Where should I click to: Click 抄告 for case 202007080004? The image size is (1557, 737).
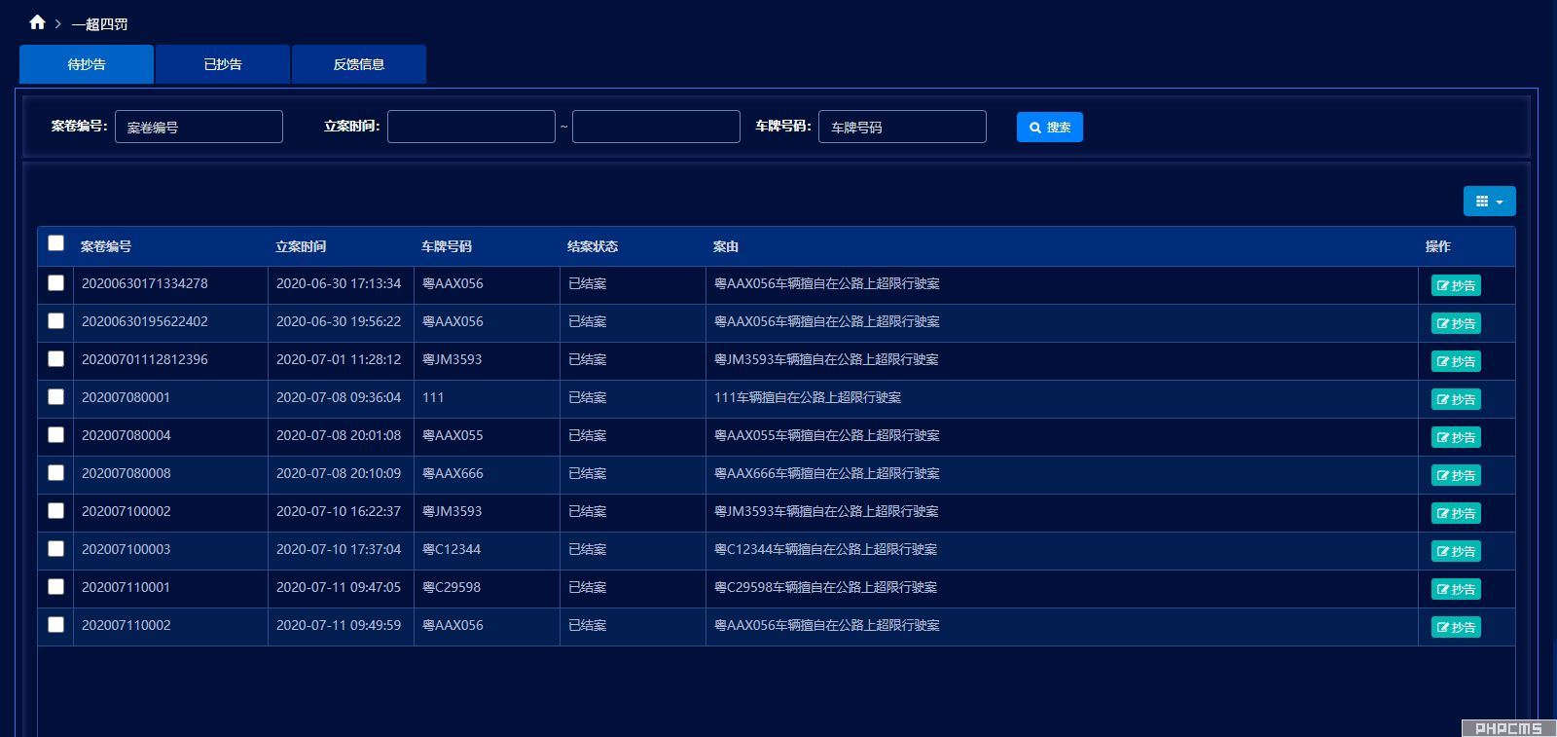1456,437
